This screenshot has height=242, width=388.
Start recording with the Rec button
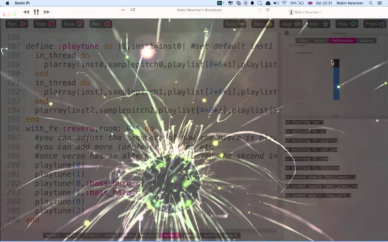pyautogui.click(x=101, y=24)
